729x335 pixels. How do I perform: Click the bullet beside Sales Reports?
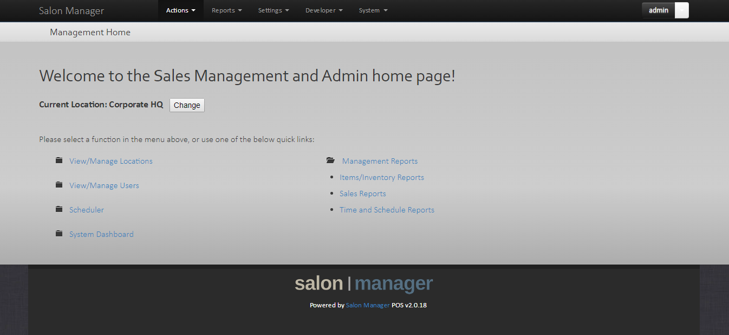pyautogui.click(x=333, y=193)
